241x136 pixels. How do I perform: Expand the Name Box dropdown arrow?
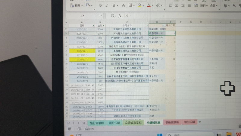(101, 16)
